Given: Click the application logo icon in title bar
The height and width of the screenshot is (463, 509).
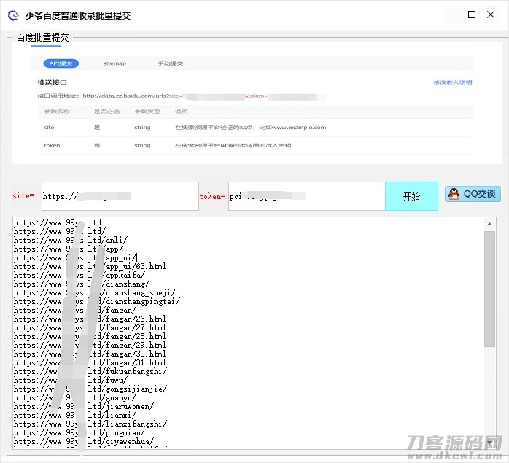Looking at the screenshot, I should pos(13,15).
